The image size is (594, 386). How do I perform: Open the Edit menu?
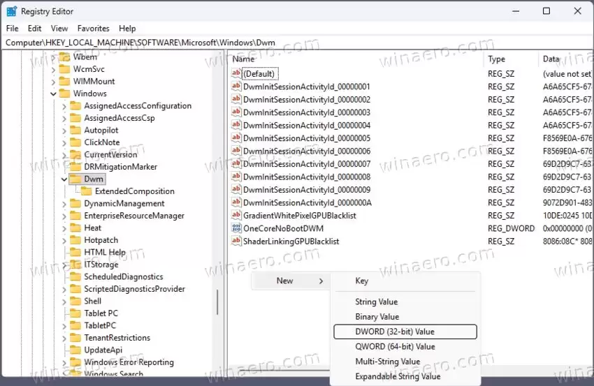coord(34,29)
